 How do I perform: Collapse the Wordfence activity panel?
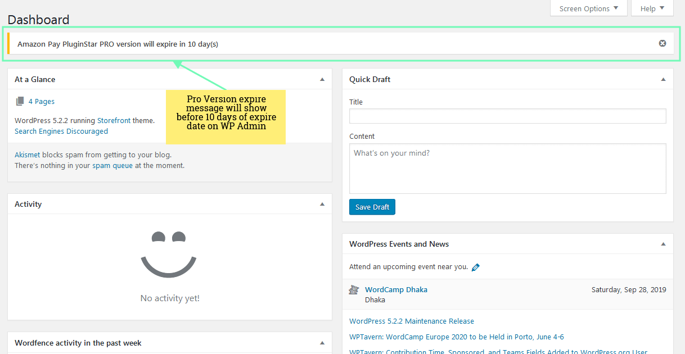(x=322, y=343)
